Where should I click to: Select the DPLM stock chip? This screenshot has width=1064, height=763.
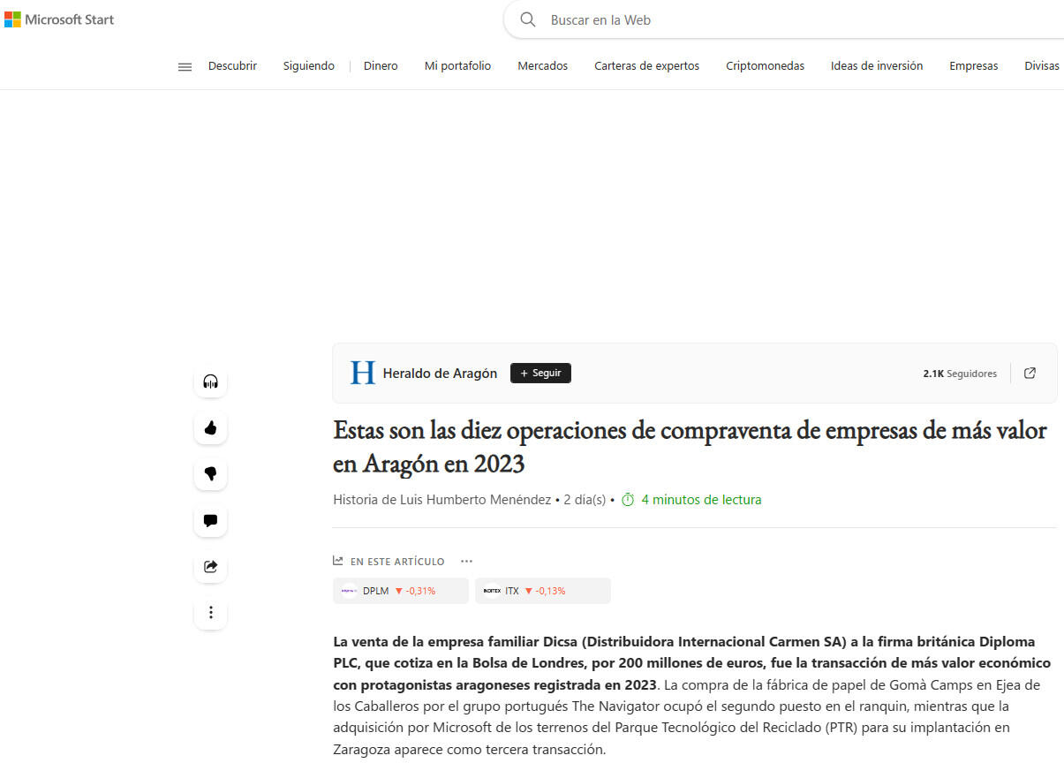tap(400, 591)
